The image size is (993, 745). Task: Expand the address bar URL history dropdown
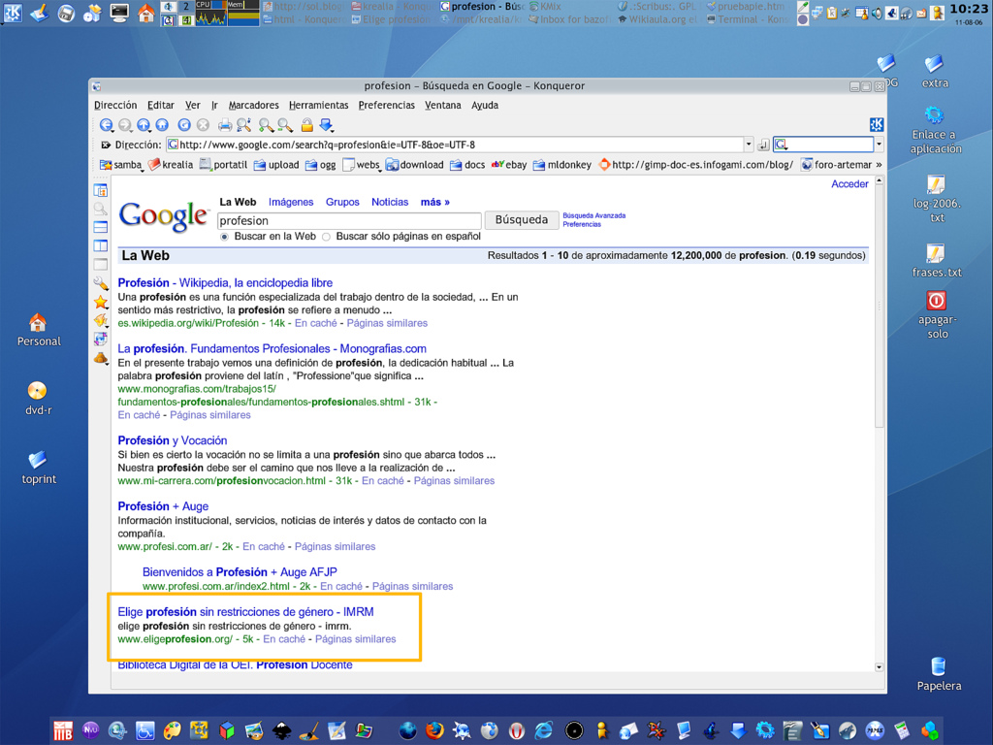pos(749,145)
